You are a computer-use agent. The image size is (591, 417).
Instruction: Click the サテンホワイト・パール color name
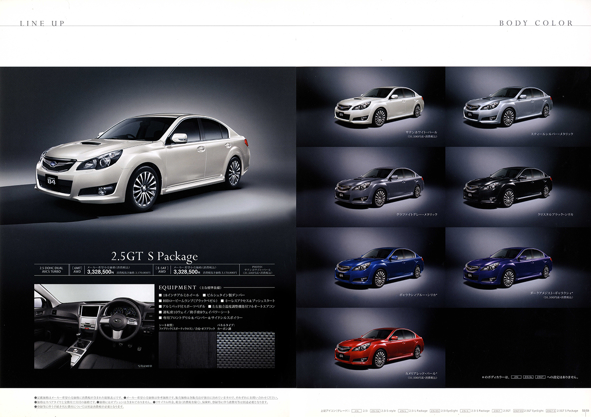pyautogui.click(x=421, y=133)
